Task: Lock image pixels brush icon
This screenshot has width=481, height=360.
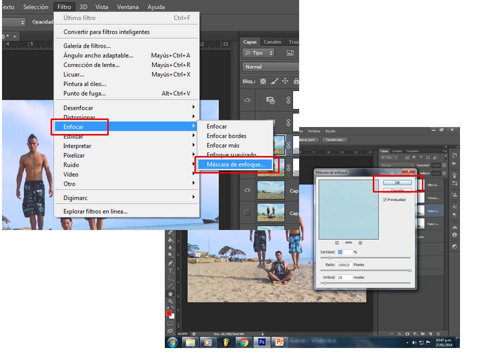Action: 275,81
